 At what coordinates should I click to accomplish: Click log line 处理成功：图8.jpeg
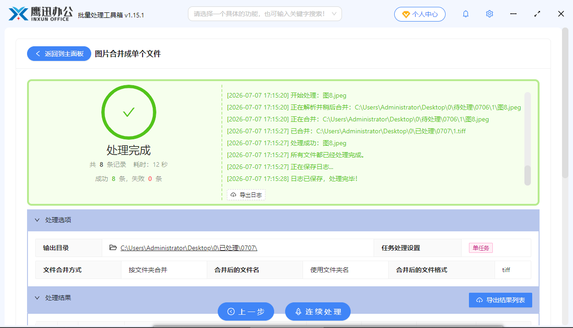point(287,143)
